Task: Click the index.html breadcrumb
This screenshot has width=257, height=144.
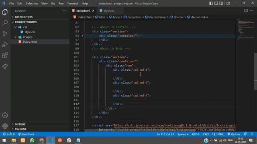Action: pos(84,17)
